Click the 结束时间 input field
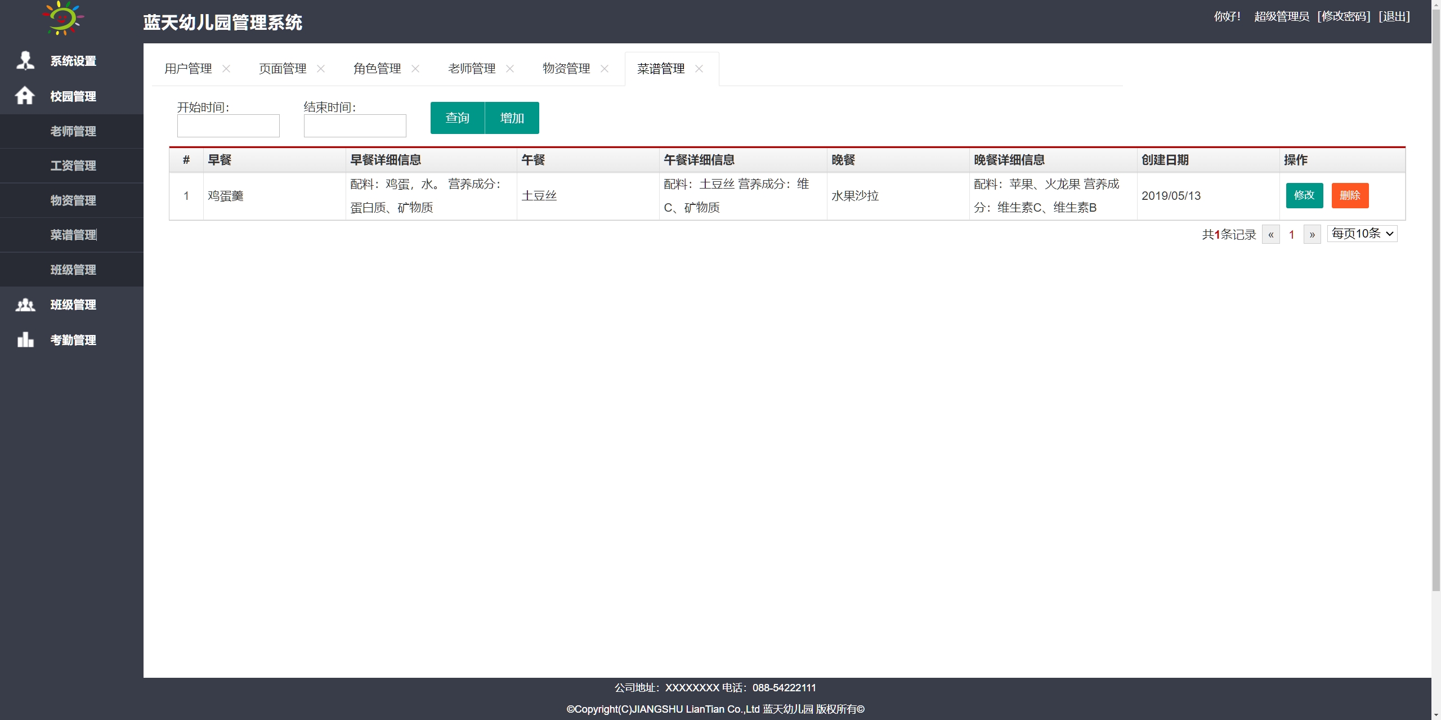 [x=355, y=126]
